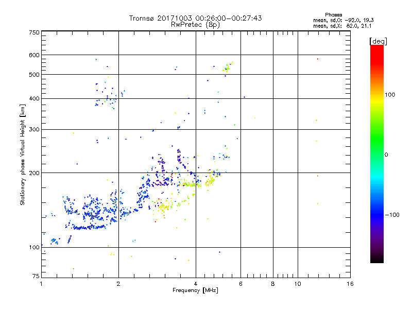Viewport: 412px width, 309px height.
Task: Click the "8" frequency tick label
Action: click(x=273, y=284)
